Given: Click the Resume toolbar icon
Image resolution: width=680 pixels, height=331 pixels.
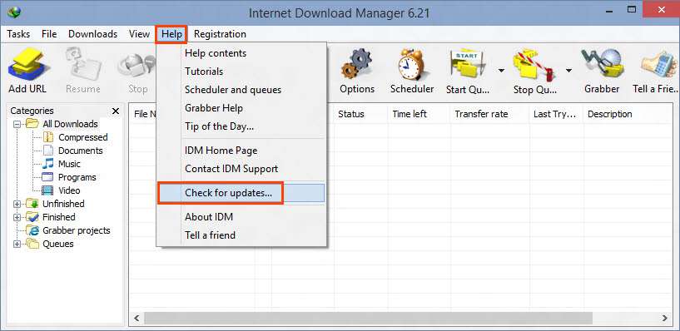Looking at the screenshot, I should [x=83, y=65].
